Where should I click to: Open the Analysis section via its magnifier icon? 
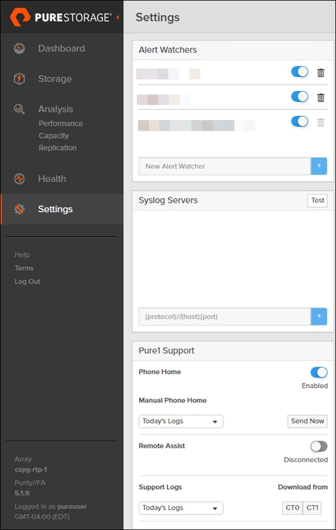pyautogui.click(x=19, y=109)
